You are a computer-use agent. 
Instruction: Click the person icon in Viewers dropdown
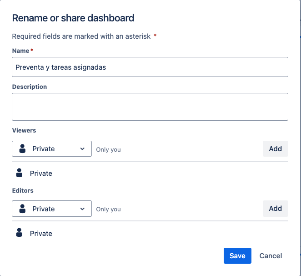tap(22, 148)
